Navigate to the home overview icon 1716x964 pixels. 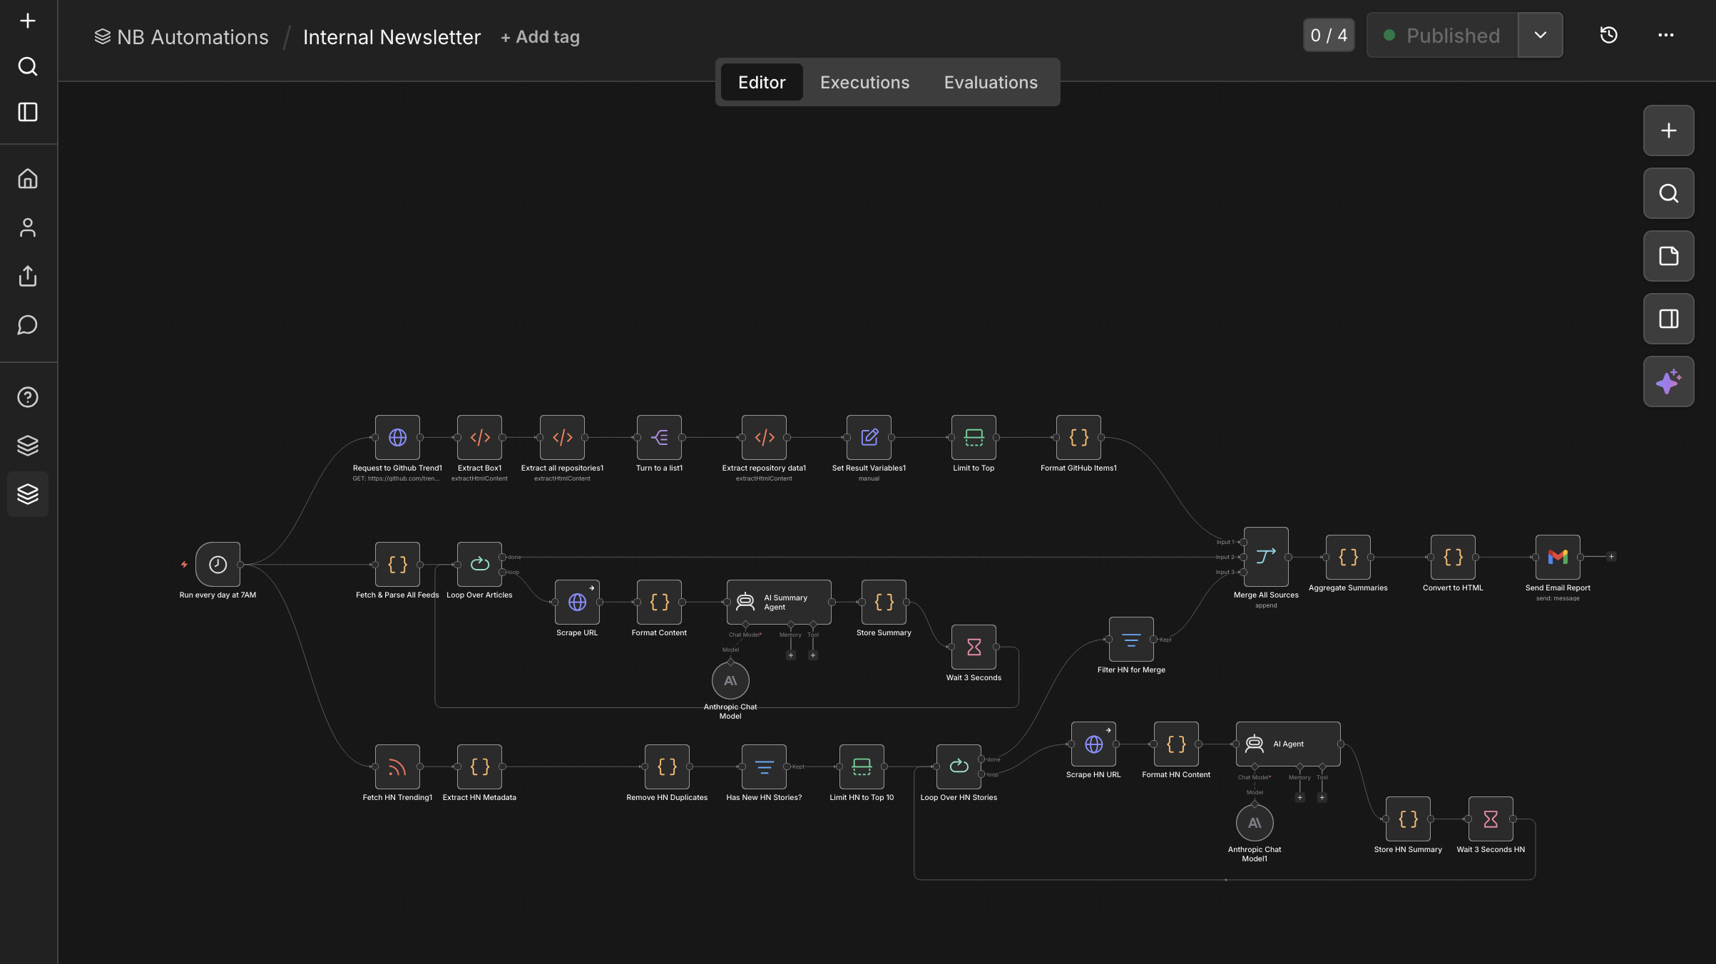[x=27, y=178]
